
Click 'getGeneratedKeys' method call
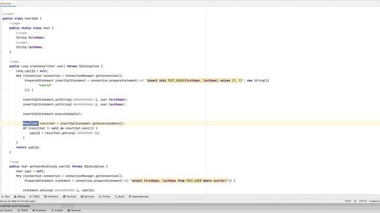(106, 124)
